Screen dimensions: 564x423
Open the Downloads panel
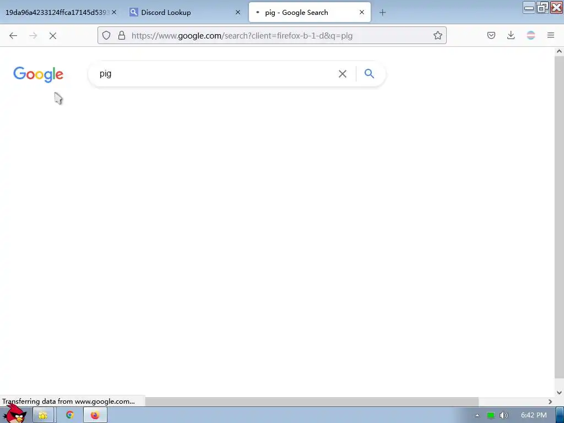click(x=511, y=35)
